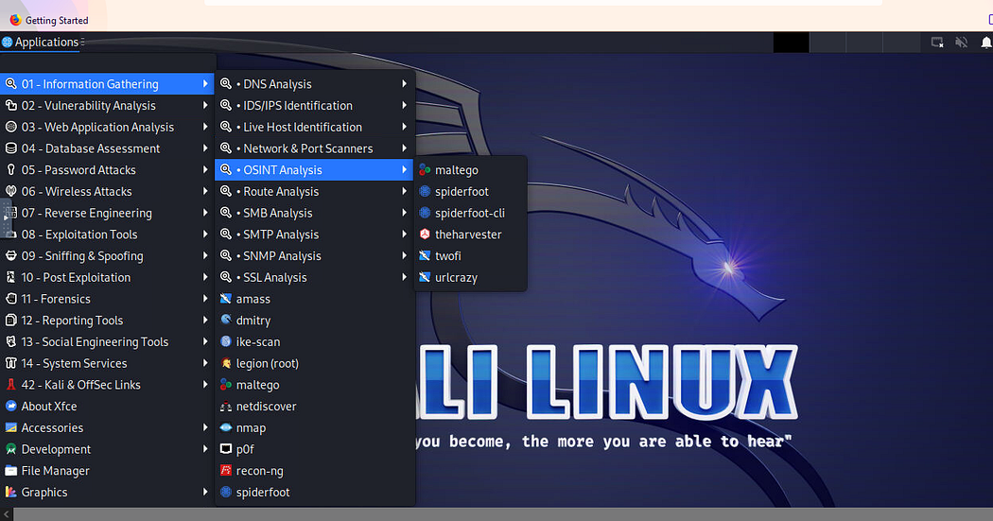Open 07 - Reverse Engineering category
Image resolution: width=993 pixels, height=521 pixels.
[x=107, y=214]
